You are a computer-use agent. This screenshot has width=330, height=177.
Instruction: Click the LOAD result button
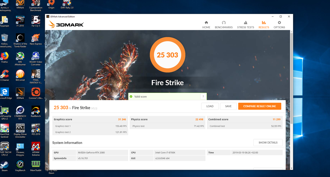click(x=210, y=106)
